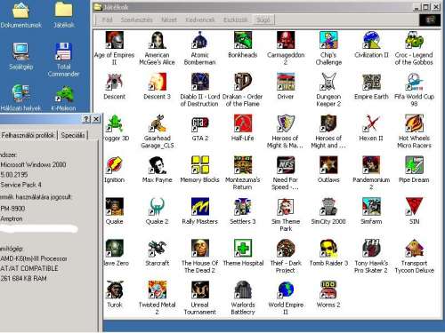Launch American McGee's Alice icon
Screen dimensions: 445x333
click(158, 40)
